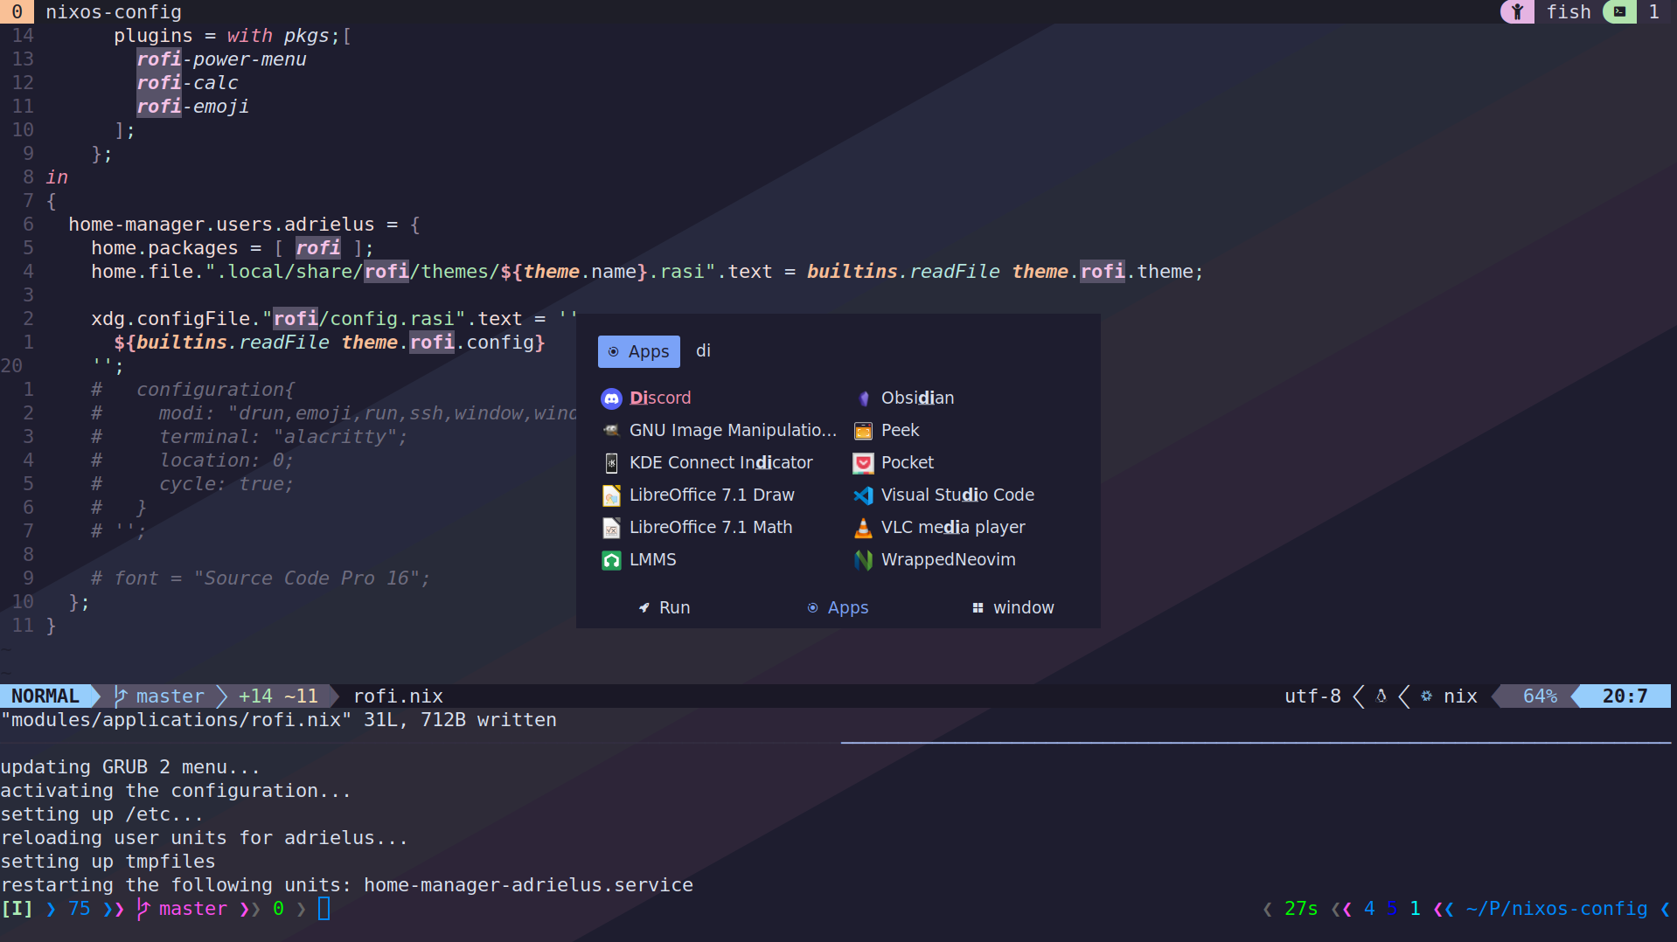
Task: Click the rocket icon beside Run
Action: [644, 607]
